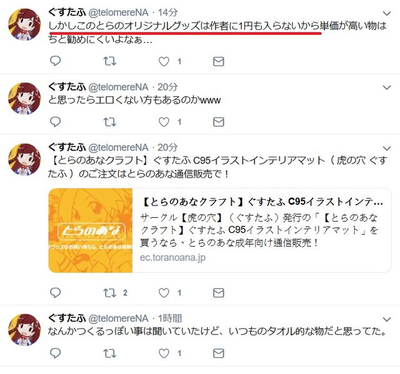Reply to the とらのあなクラフト link tweet

pos(55,293)
